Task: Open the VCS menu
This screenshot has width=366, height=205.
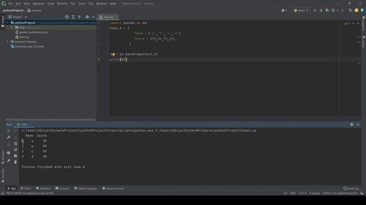Action: click(x=91, y=4)
